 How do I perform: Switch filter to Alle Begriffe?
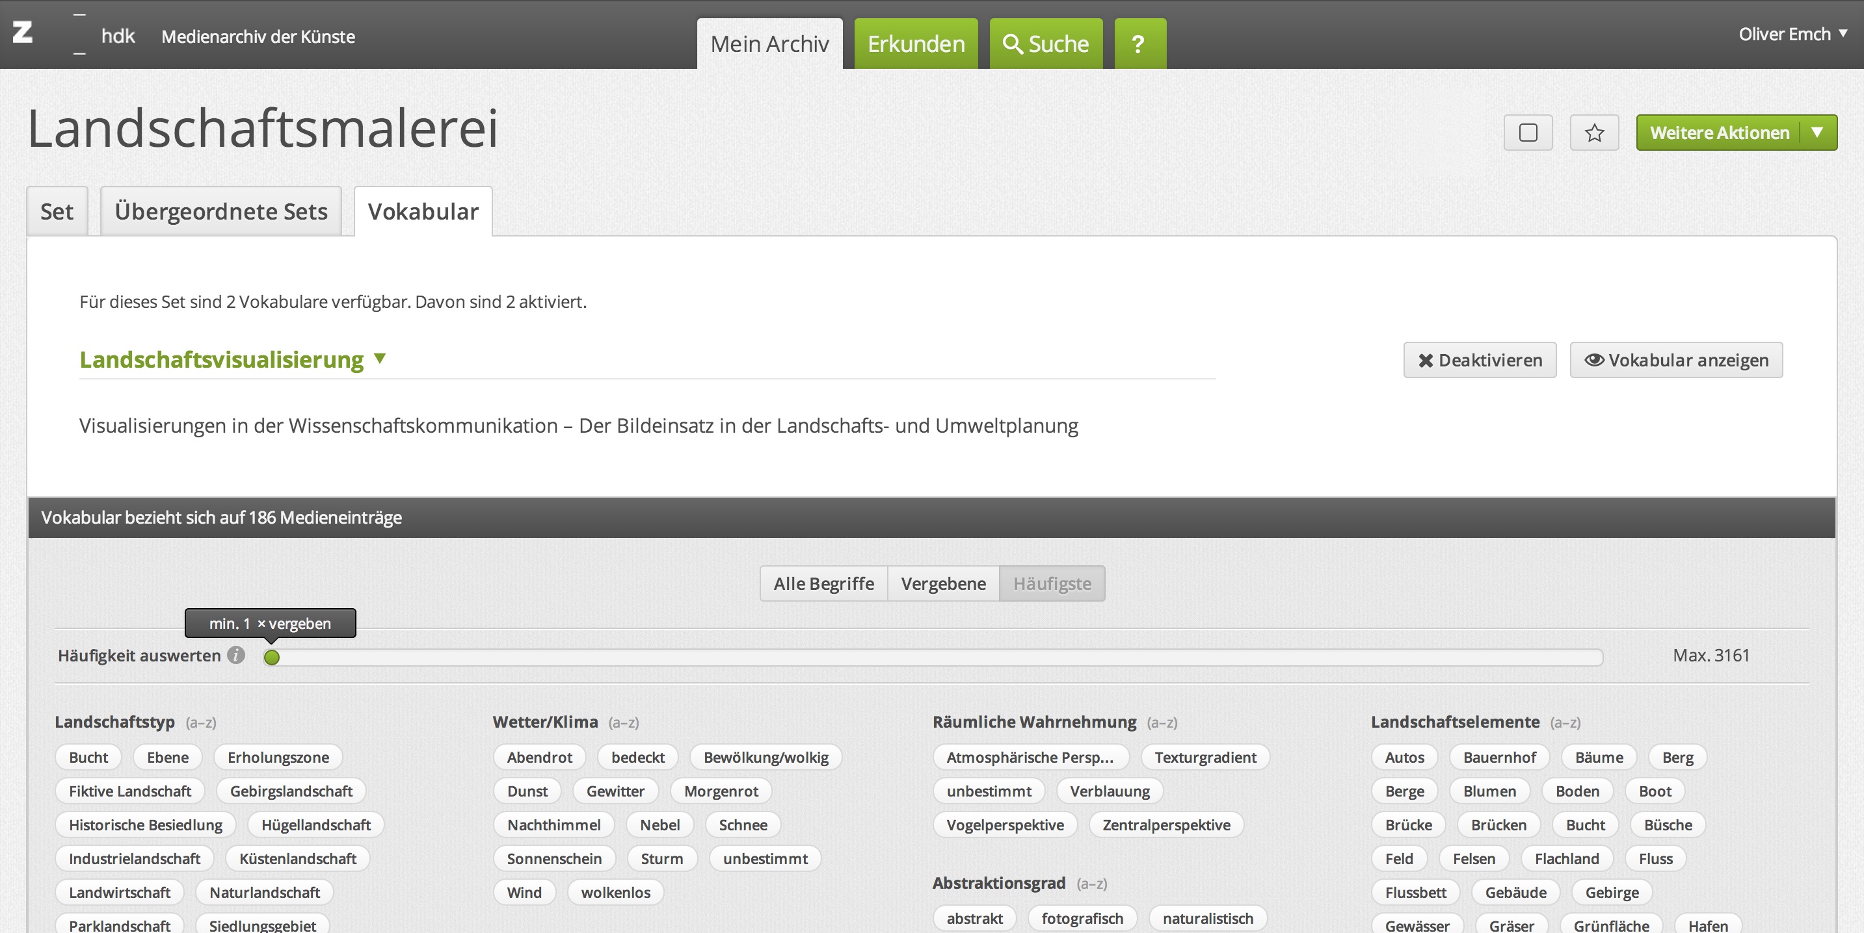tap(823, 583)
